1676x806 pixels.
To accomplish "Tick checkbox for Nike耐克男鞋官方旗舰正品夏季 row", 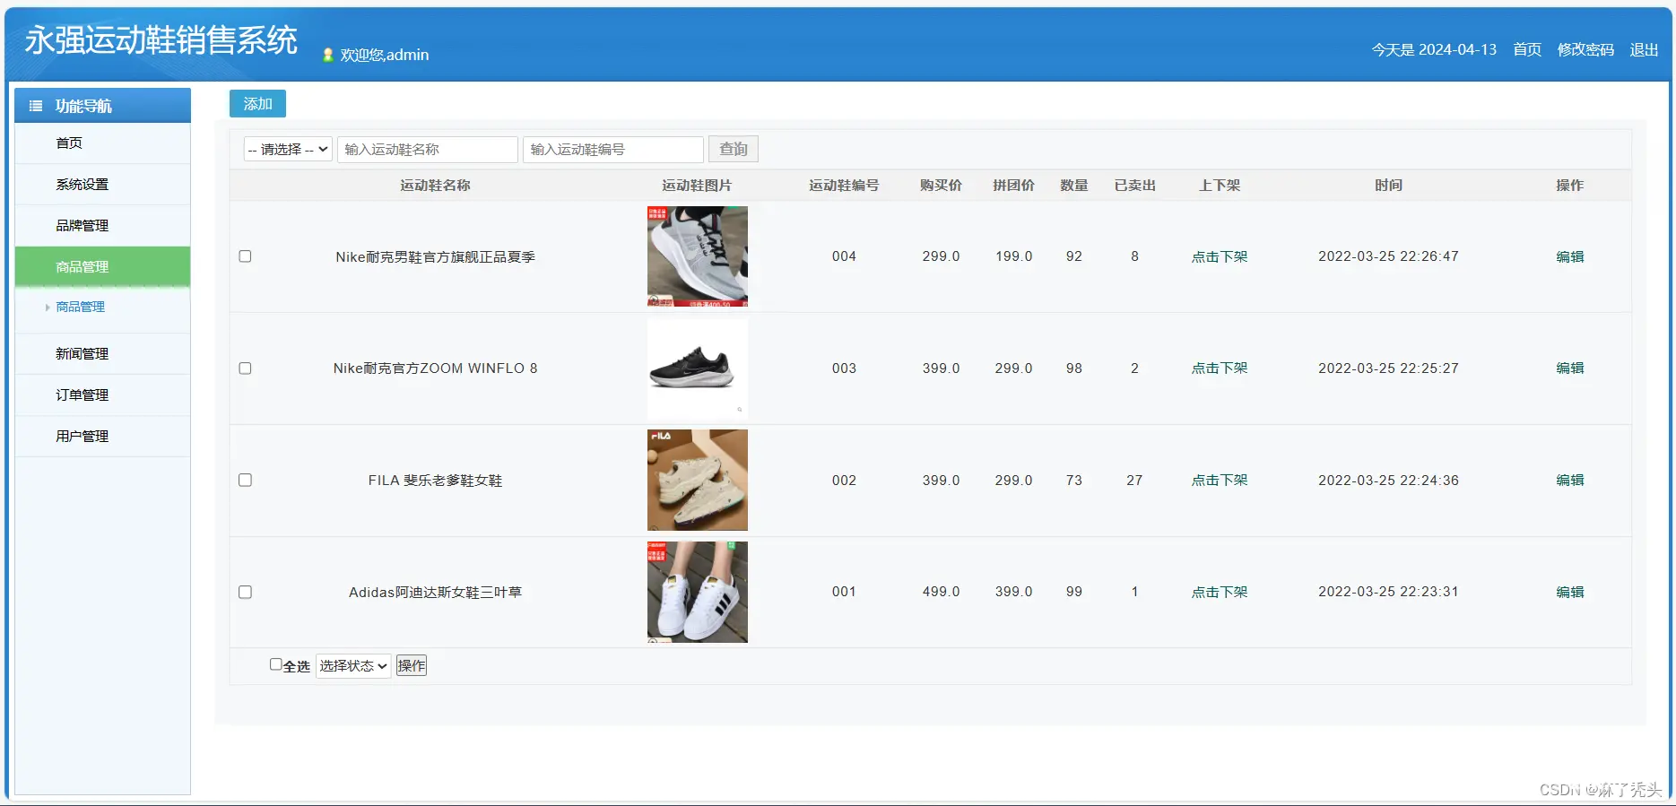I will 245,256.
